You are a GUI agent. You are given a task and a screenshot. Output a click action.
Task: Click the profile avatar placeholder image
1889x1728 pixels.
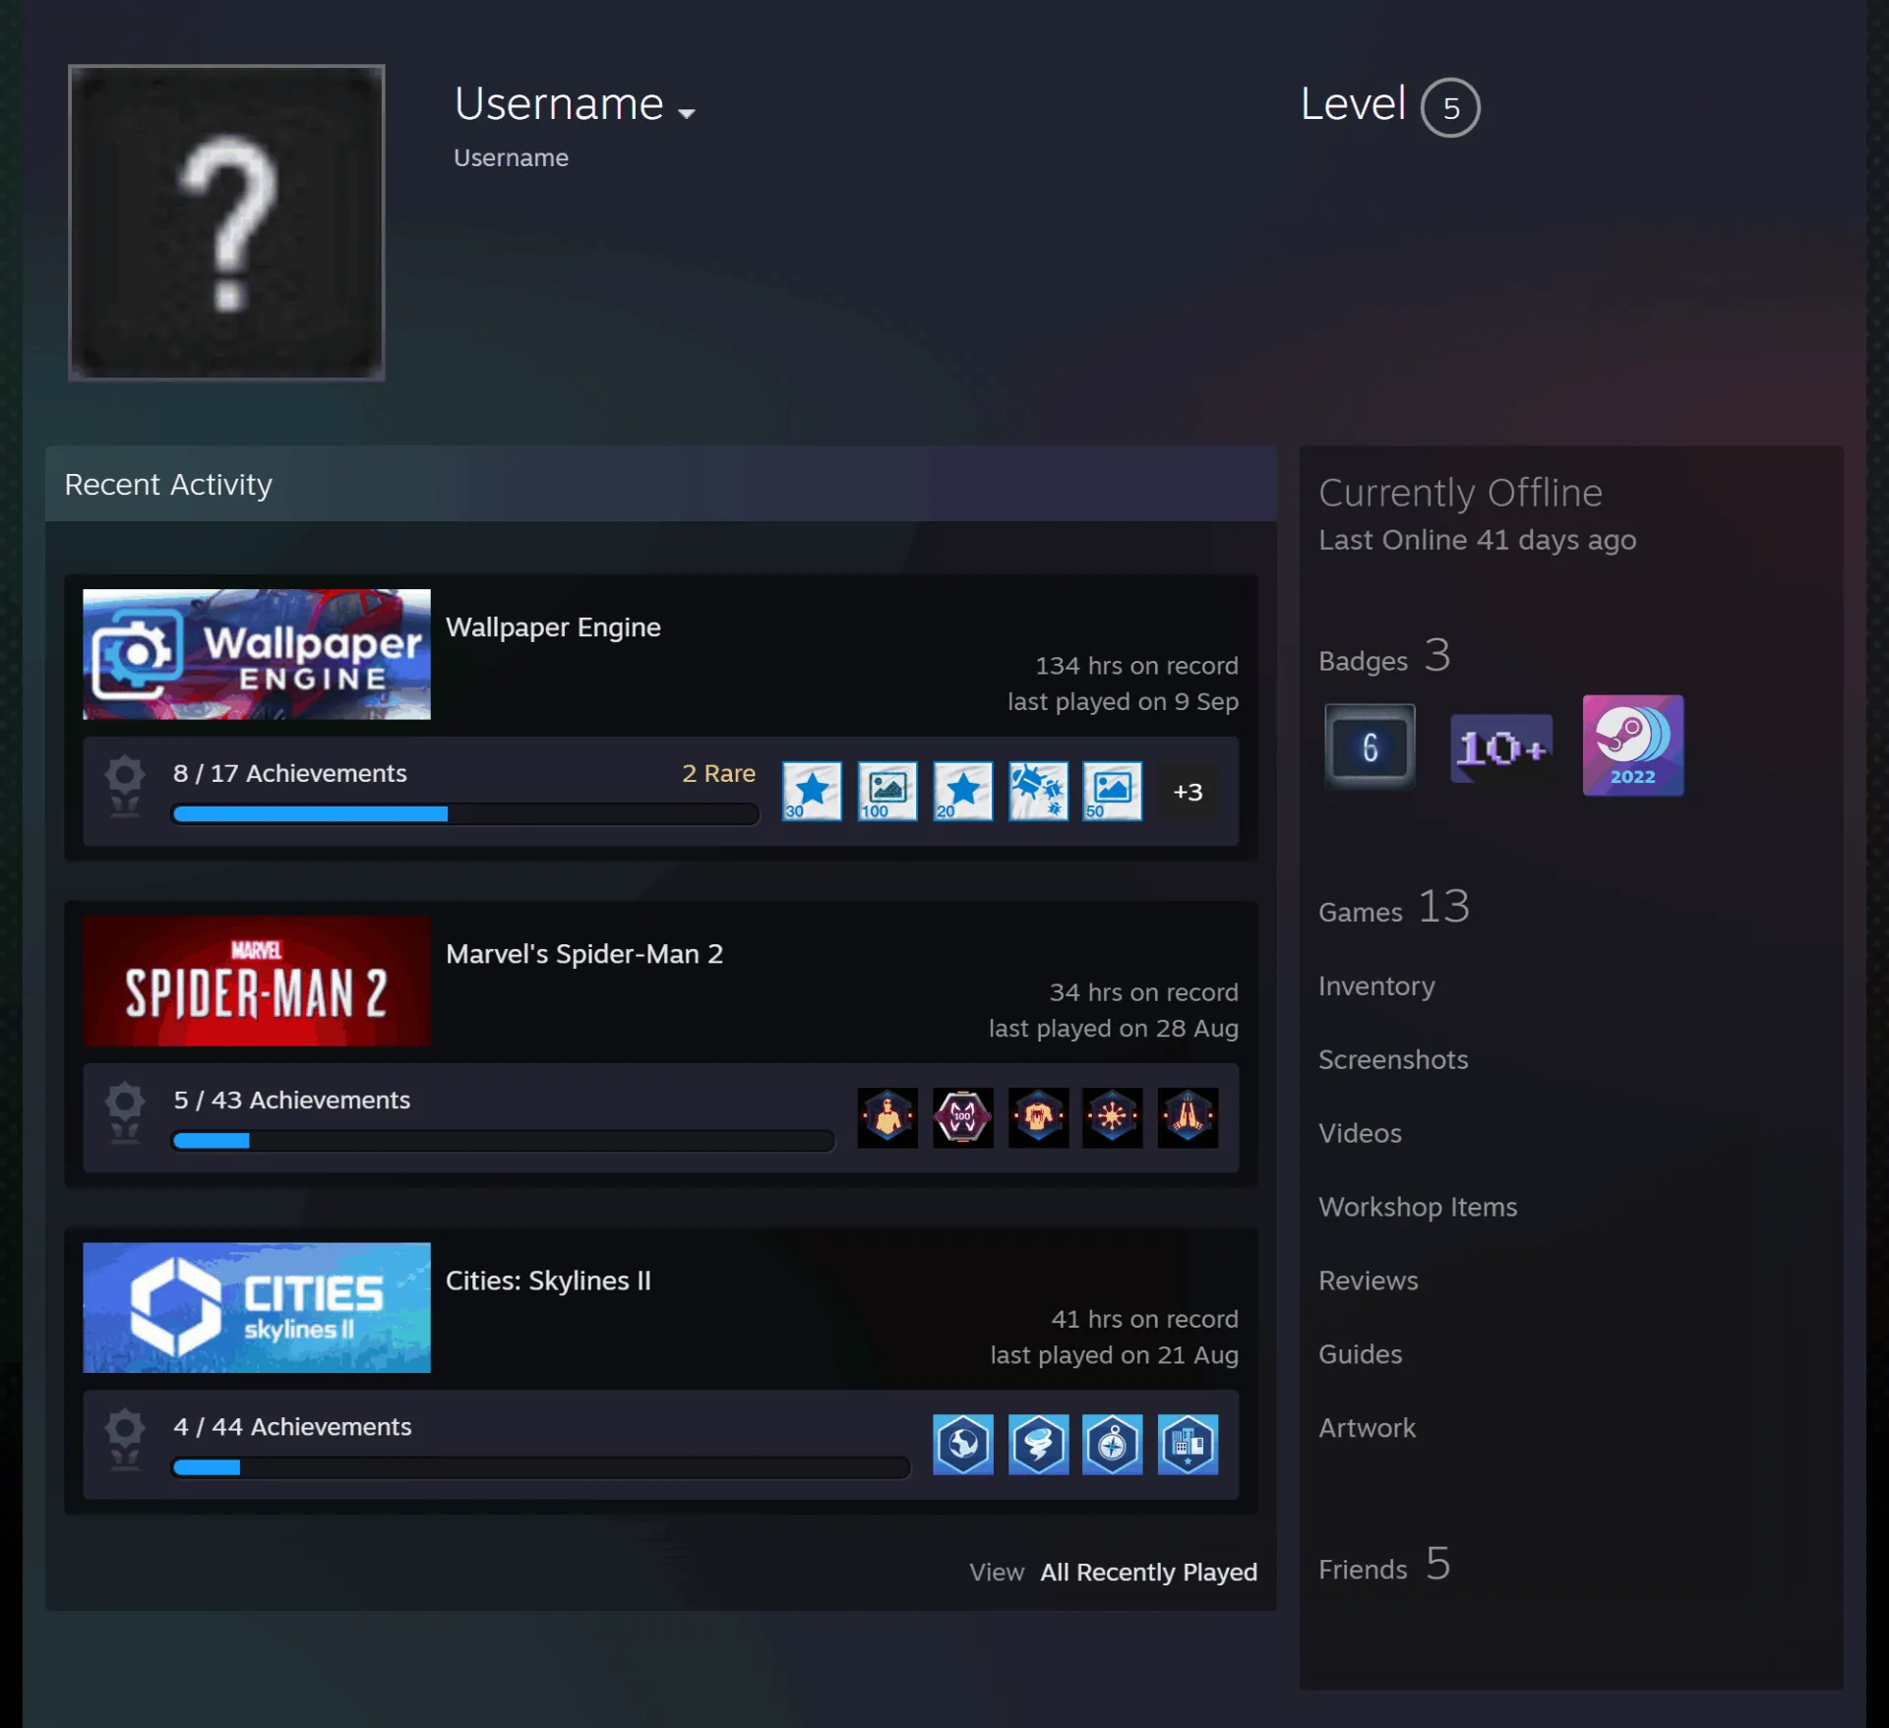226,222
